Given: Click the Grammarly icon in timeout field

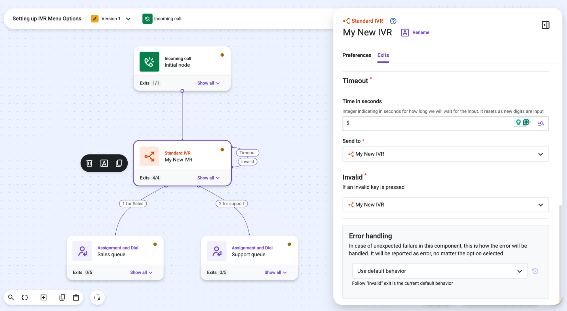Looking at the screenshot, I should click(x=526, y=122).
